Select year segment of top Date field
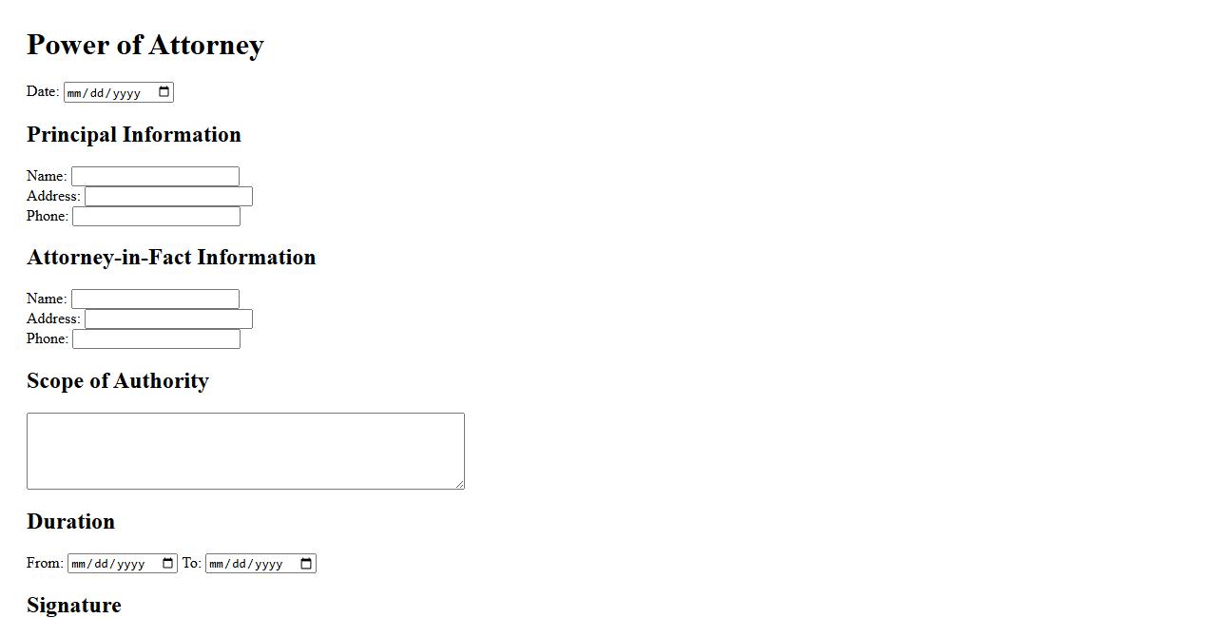This screenshot has width=1215, height=618. (x=126, y=93)
